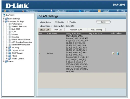Open Schedule in the tree

point(15,37)
